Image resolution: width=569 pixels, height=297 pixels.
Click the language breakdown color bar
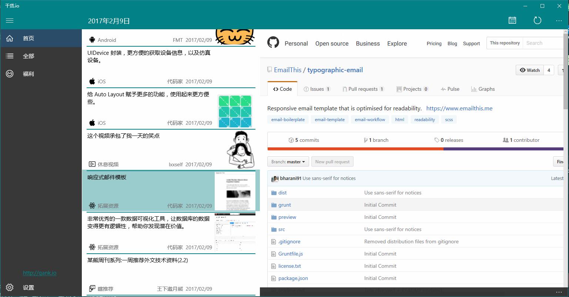[x=415, y=149]
